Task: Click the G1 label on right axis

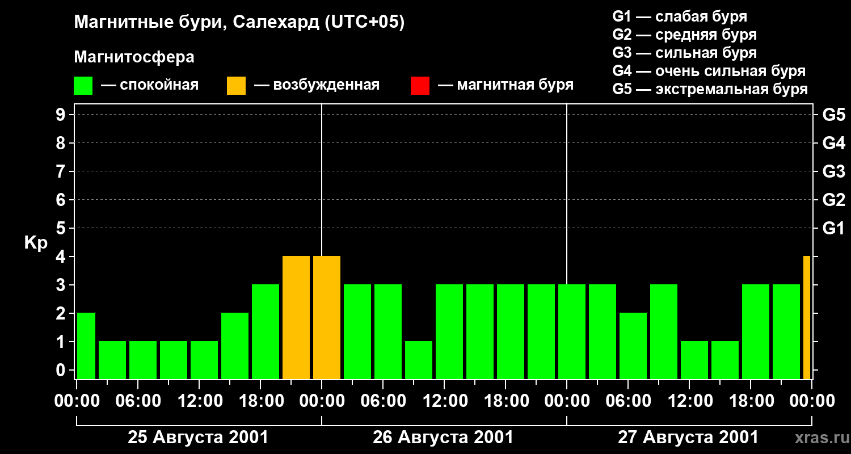Action: [833, 229]
